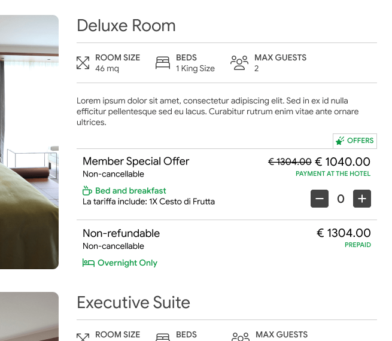392x341 pixels.
Task: Open the Executive Suite photo thumbnail
Action: [29, 317]
